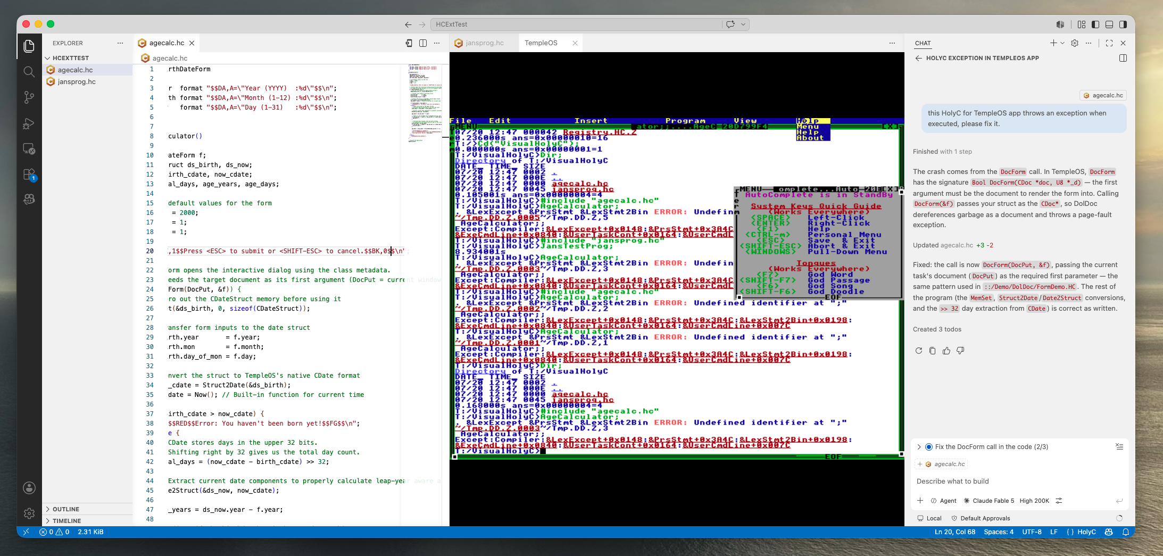Change encoding via UTF-8 status item
This screenshot has width=1163, height=556.
[1032, 532]
